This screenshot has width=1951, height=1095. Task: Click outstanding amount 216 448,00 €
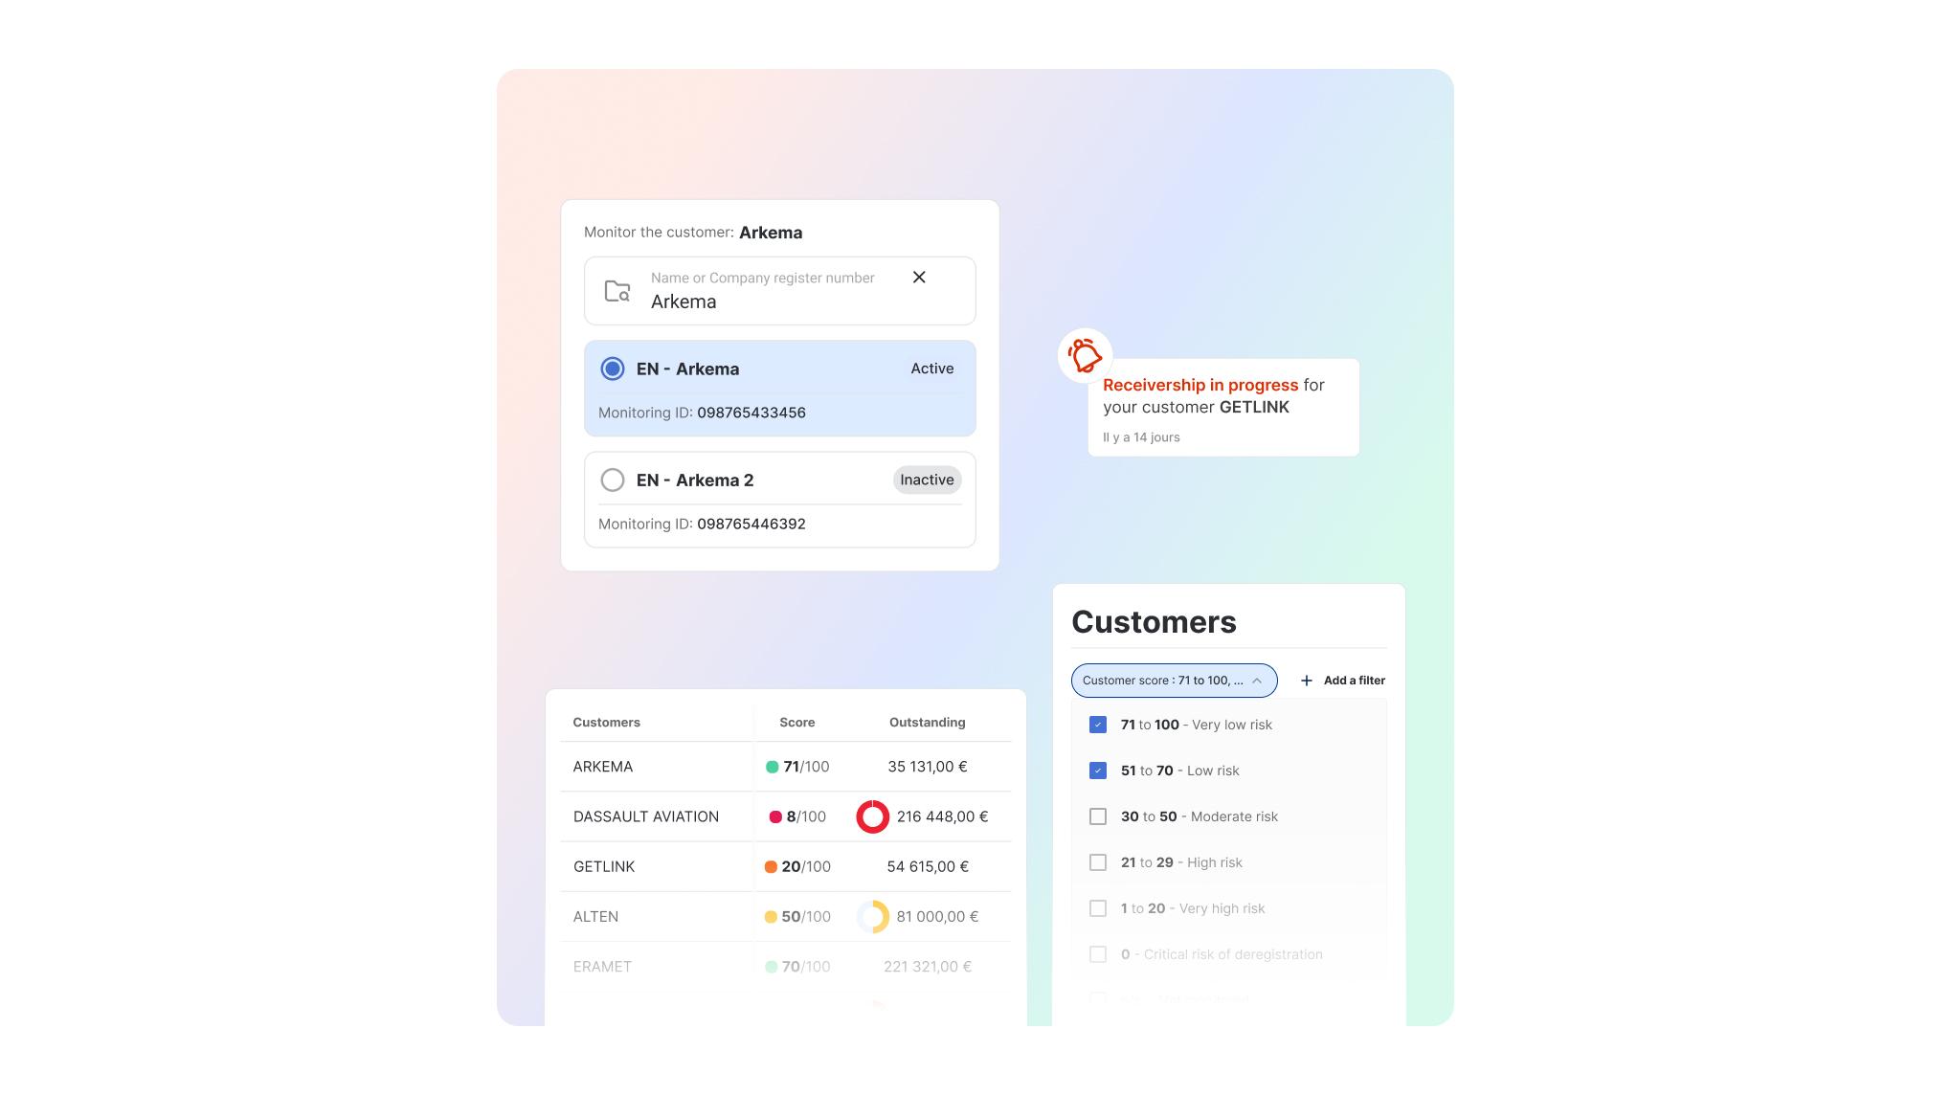[943, 816]
